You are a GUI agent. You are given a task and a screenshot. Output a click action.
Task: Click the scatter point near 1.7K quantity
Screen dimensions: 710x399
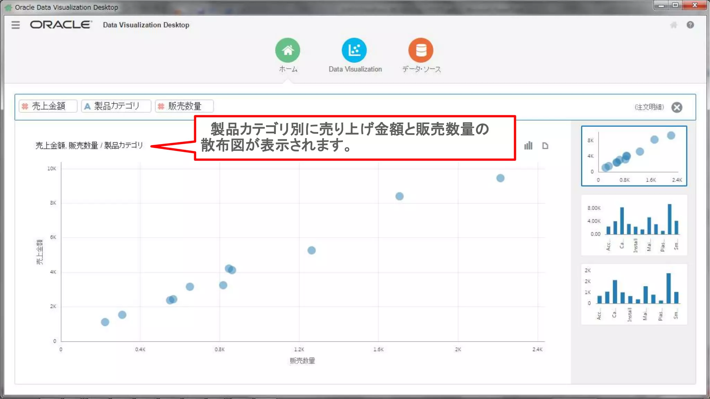coord(399,196)
